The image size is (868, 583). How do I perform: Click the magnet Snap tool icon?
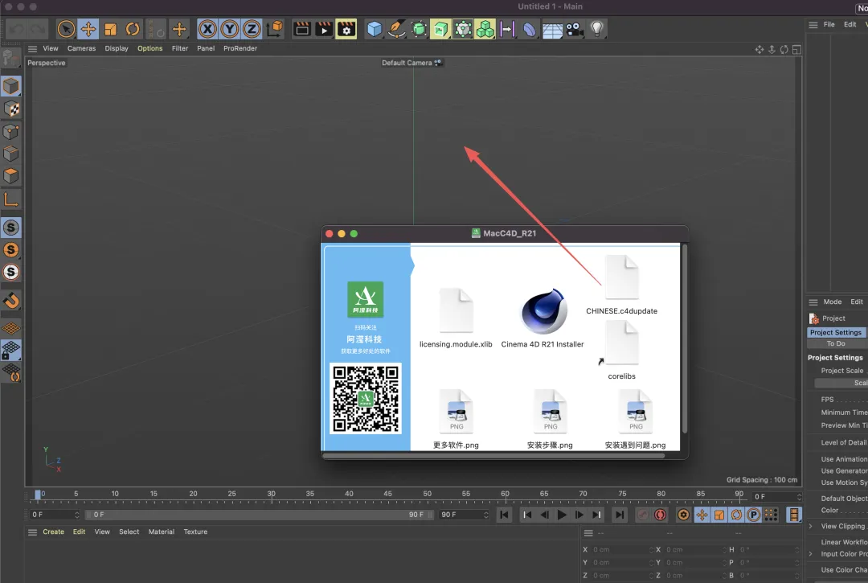coord(11,301)
